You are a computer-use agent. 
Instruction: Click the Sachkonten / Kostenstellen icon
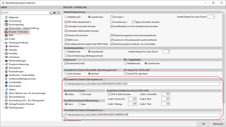[6, 75]
